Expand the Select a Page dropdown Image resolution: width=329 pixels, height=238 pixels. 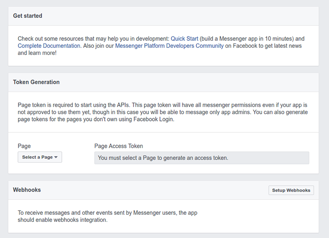click(40, 157)
